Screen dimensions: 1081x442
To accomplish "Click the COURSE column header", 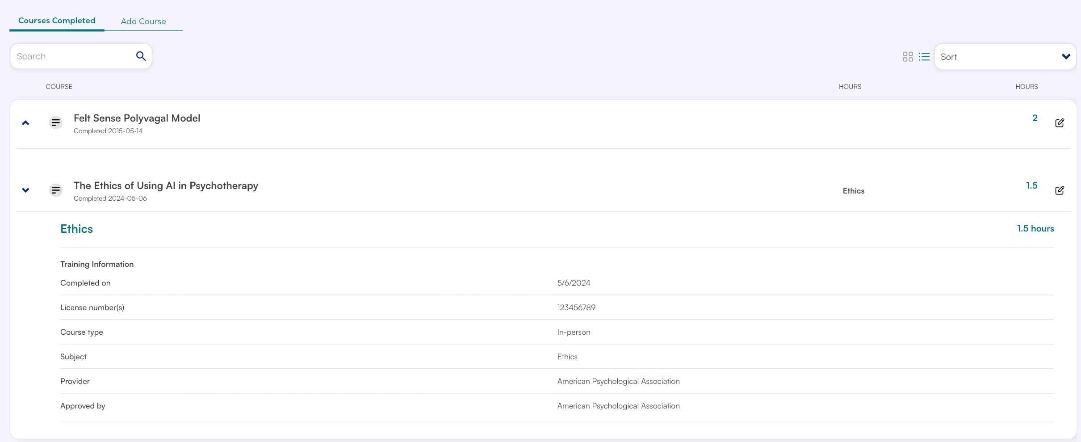I will tap(59, 87).
